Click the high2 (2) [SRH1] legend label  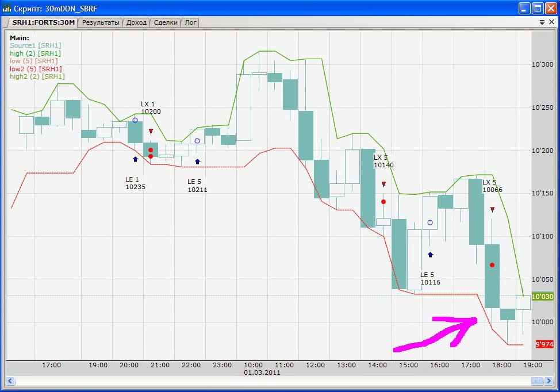37,76
